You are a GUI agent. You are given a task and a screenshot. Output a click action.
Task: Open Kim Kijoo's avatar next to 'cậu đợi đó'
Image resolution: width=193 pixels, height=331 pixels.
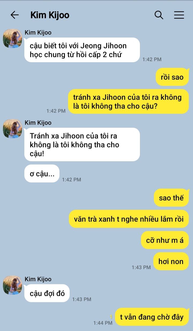click(12, 285)
